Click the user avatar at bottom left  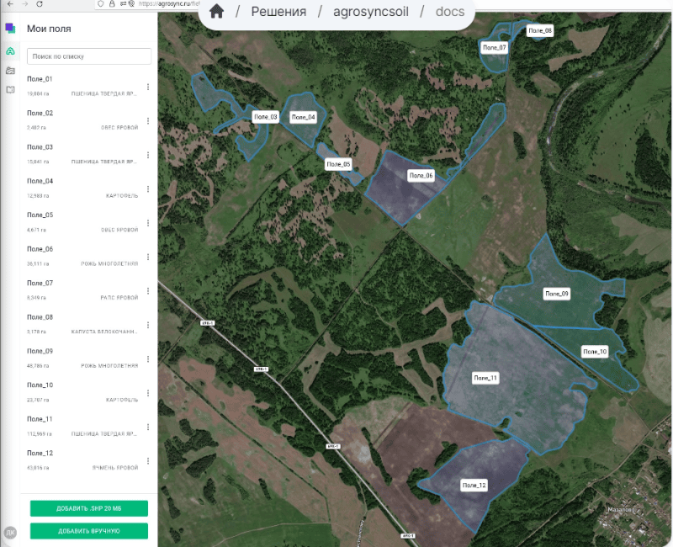(10, 532)
